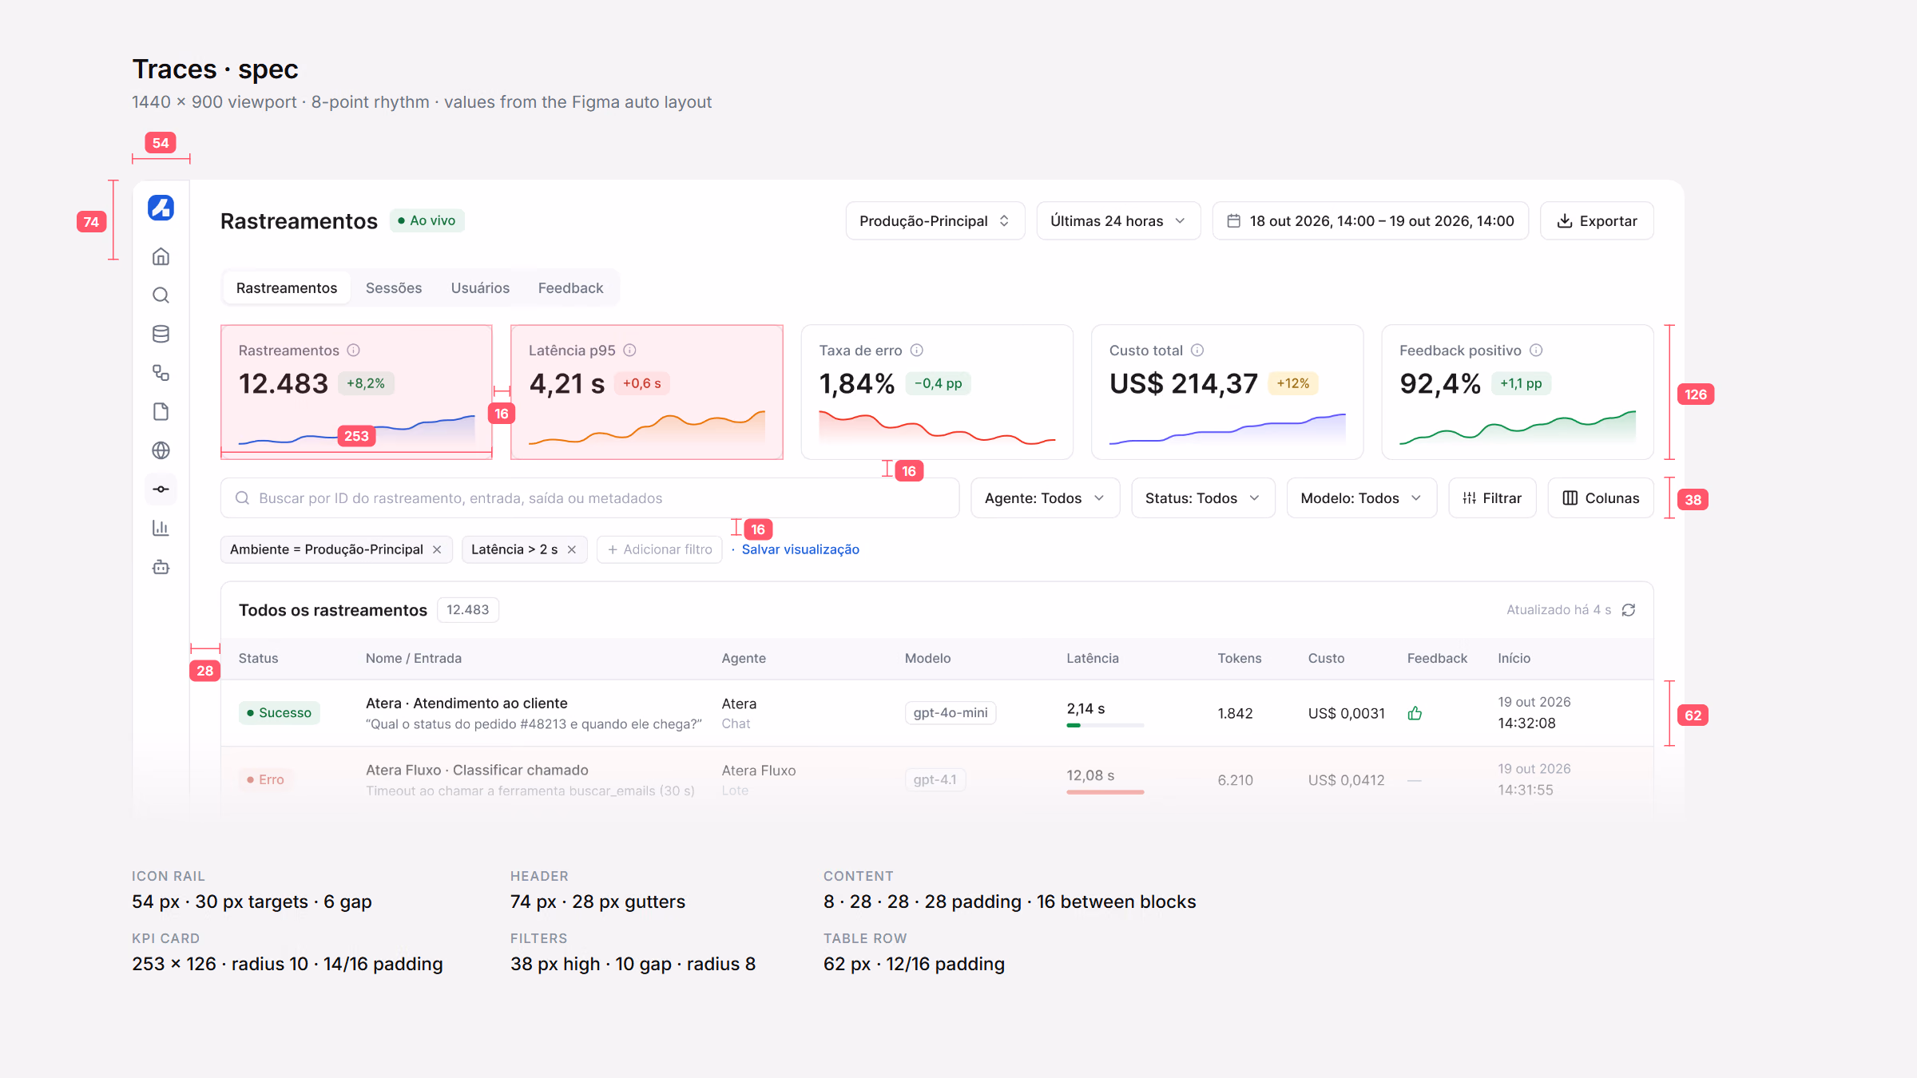Open the Status: Todos dropdown
Screen dimensions: 1917x1078
[1203, 498]
